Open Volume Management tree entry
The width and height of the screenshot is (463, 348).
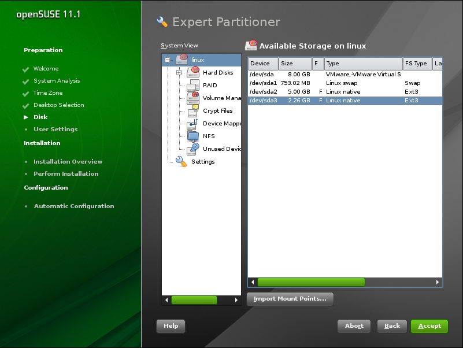[222, 98]
